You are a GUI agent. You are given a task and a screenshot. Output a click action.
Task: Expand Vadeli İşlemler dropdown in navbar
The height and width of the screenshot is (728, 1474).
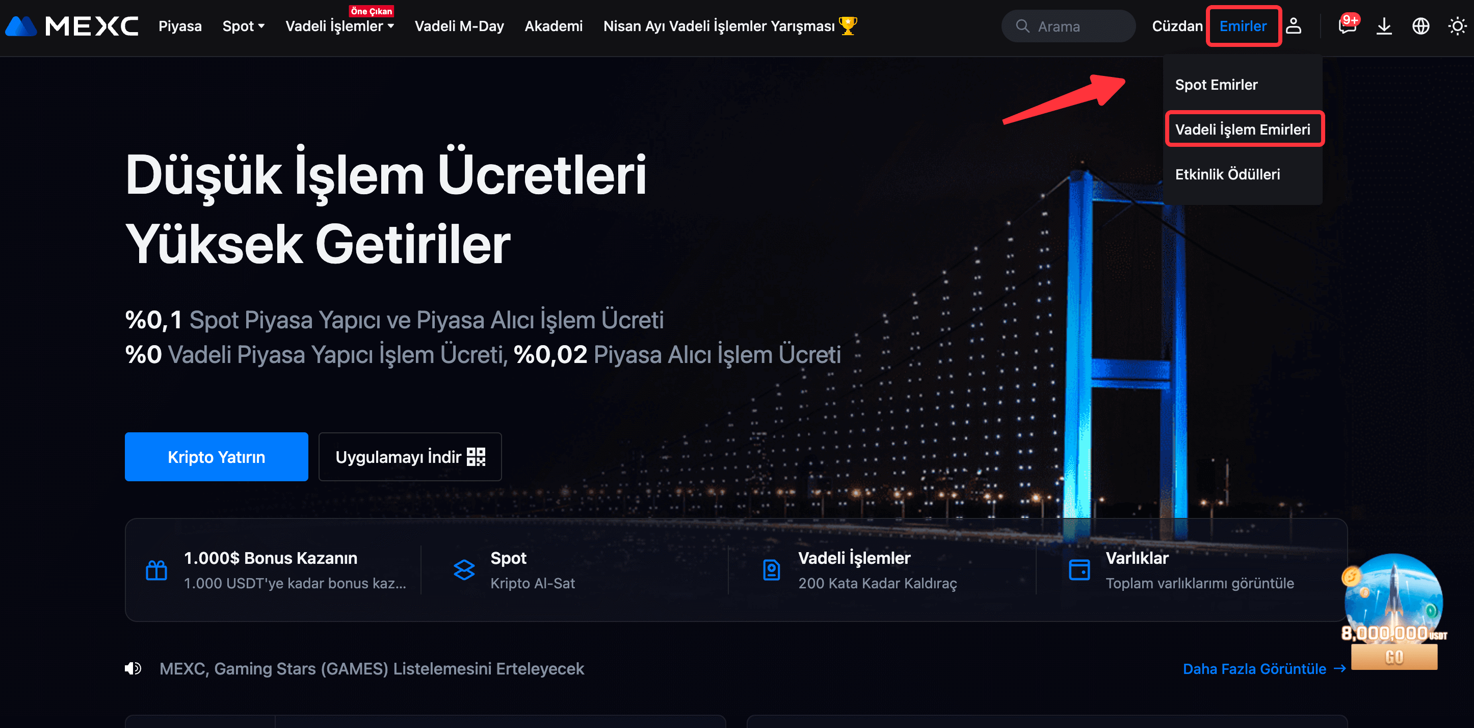tap(339, 27)
